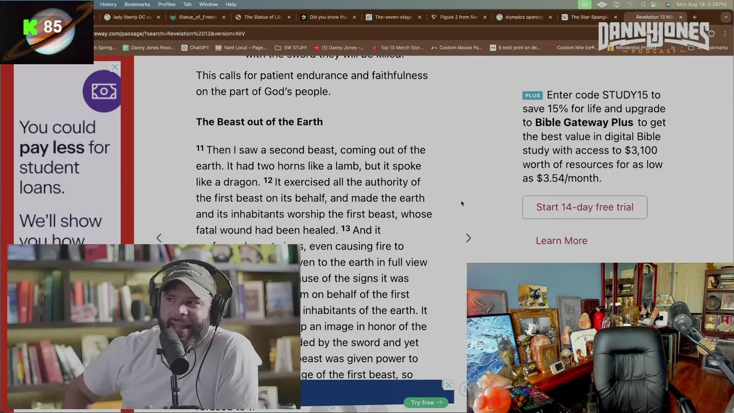The width and height of the screenshot is (734, 413).
Task: Open the Profiles menu
Action: point(167,5)
